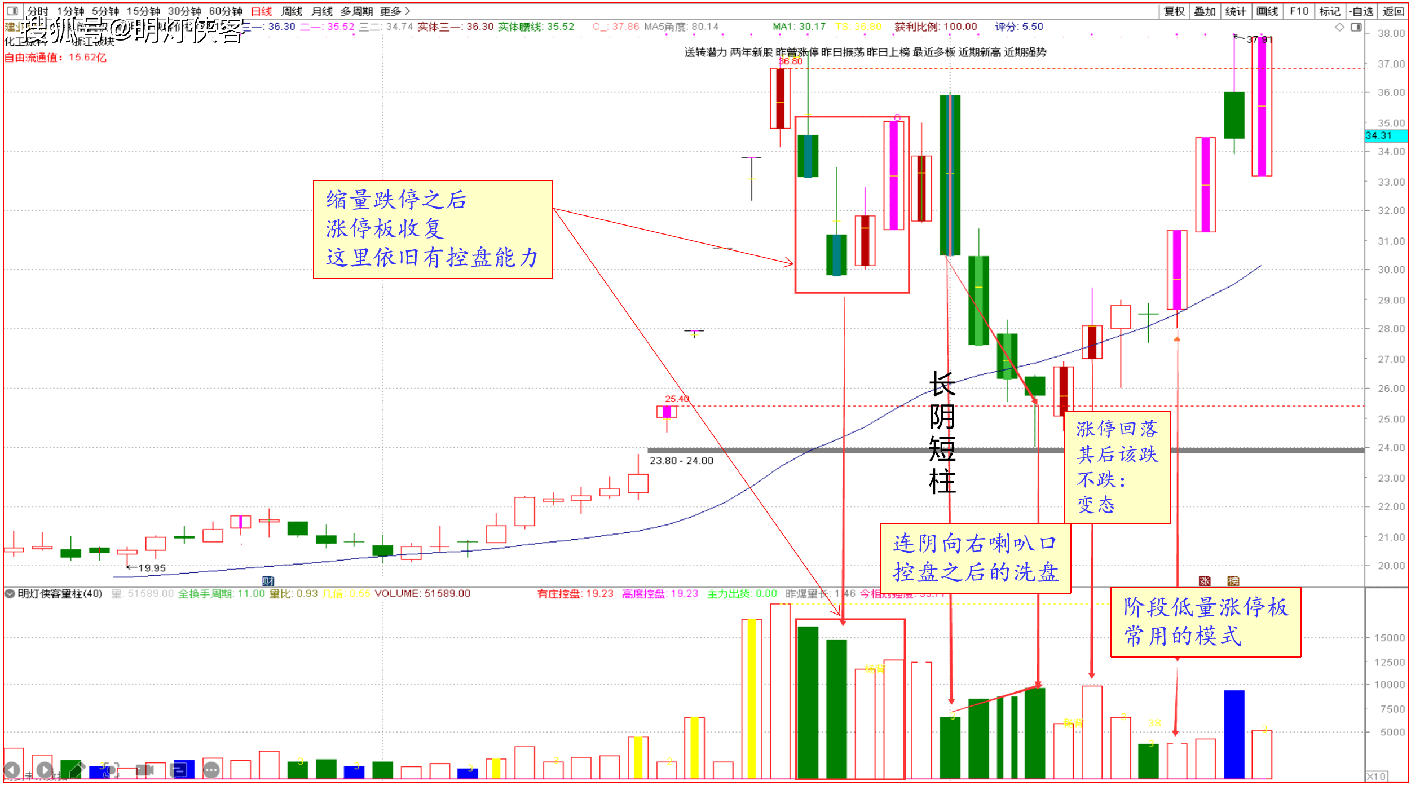Switch to the 1分钟 period tab
The image size is (1411, 785).
click(70, 11)
